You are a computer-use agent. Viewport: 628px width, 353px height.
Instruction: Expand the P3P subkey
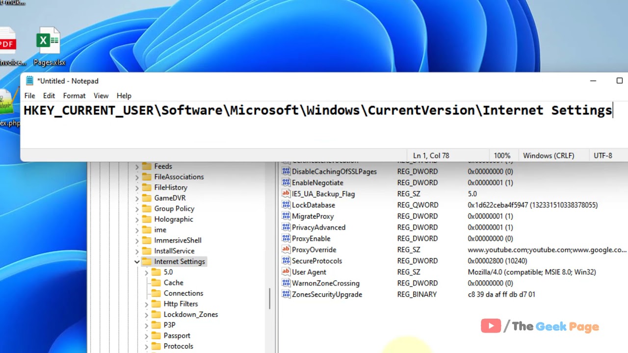[146, 325]
